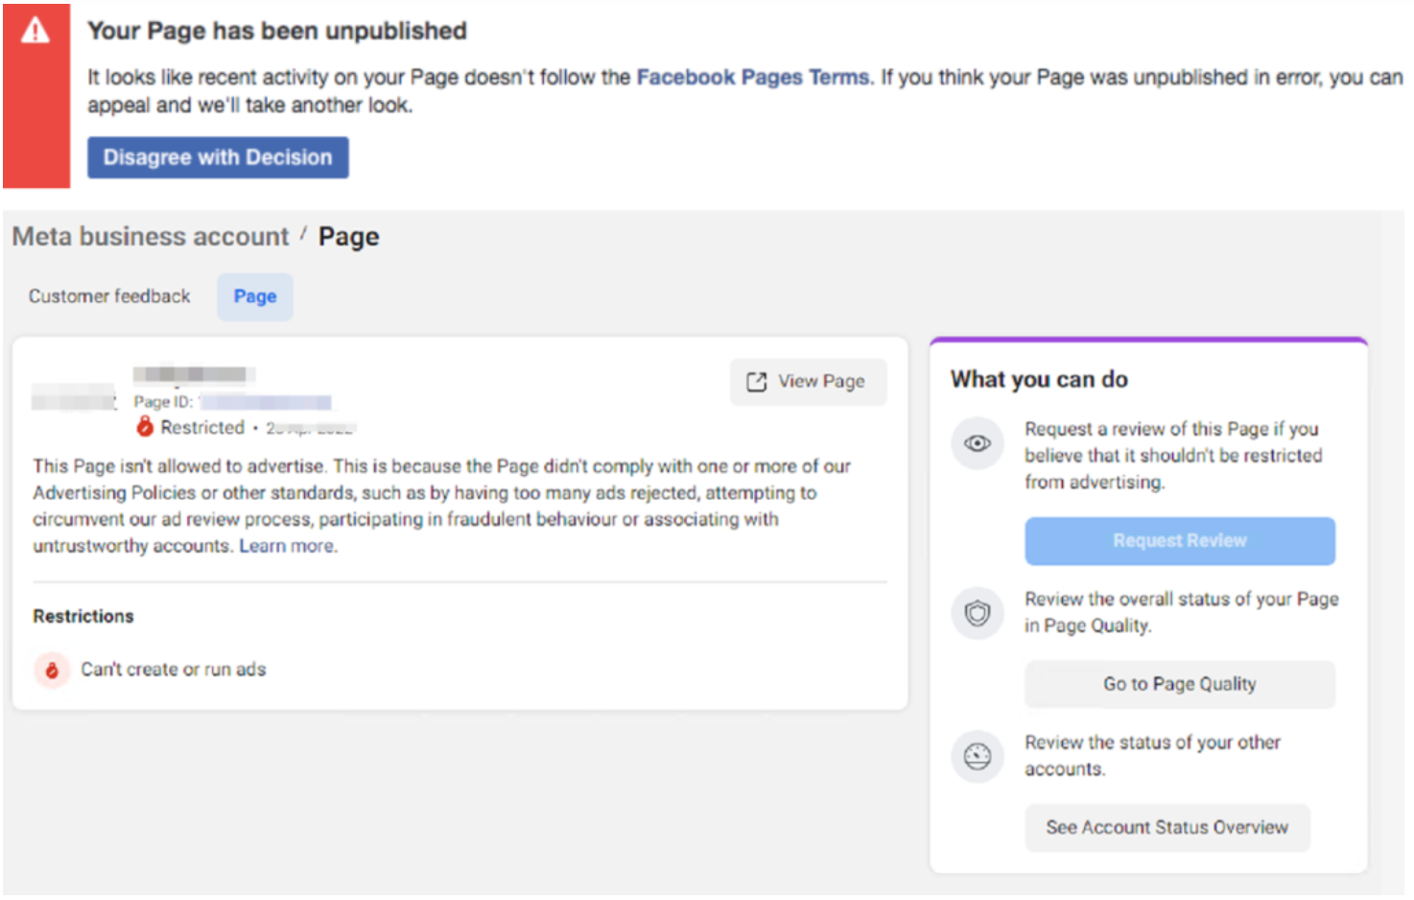Click the Can't create or run ads text
This screenshot has width=1414, height=900.
(x=174, y=670)
